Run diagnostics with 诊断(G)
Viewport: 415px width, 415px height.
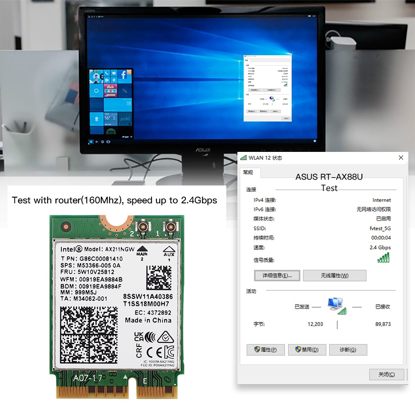348,349
